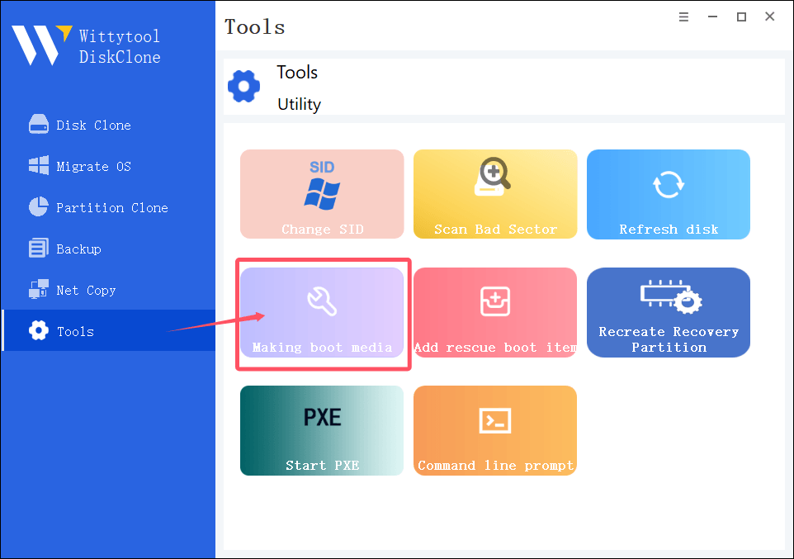Select Backup label in the sidebar

tap(78, 249)
